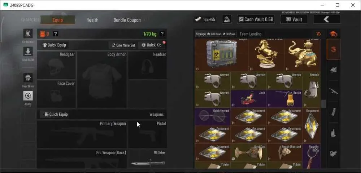The width and height of the screenshot is (361, 173).
Task: Select the empty Body Armor slot
Action: (x=102, y=80)
